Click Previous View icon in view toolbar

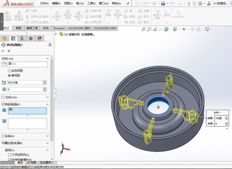click(155, 29)
